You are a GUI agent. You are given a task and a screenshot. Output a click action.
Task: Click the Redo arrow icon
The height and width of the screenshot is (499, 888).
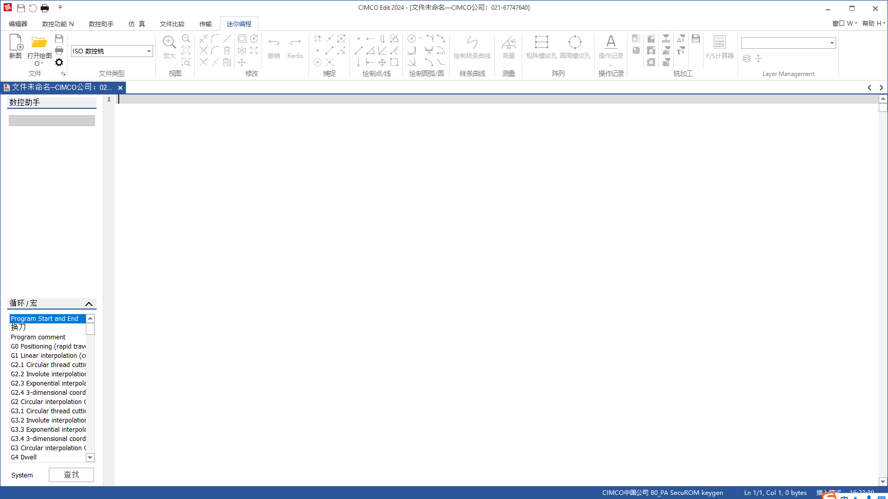tap(295, 46)
